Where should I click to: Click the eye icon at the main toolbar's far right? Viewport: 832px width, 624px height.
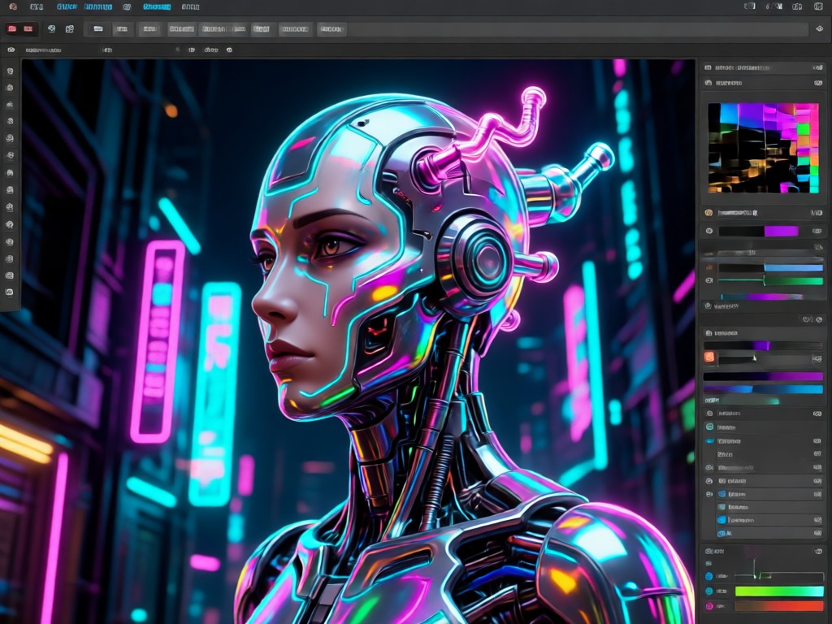coord(819,28)
